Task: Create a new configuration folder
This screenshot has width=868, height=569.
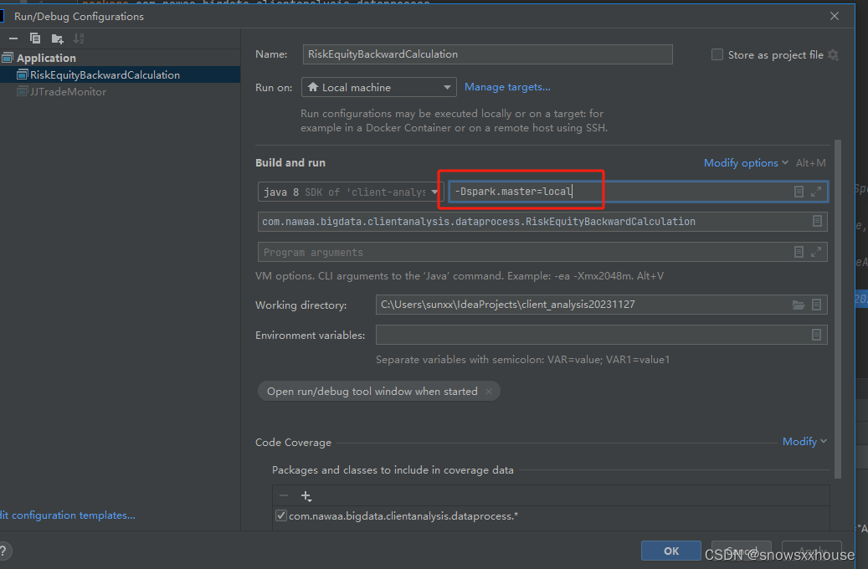Action: coord(57,38)
